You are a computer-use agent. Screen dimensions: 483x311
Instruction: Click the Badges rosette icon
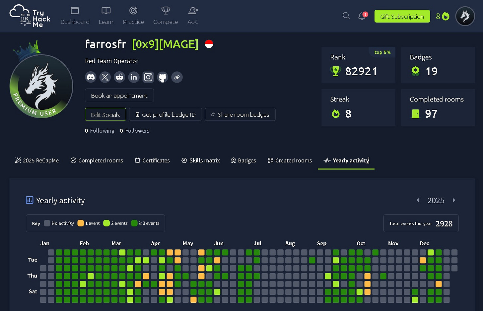415,71
